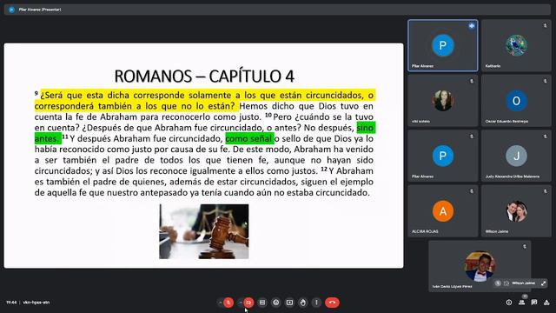Screen dimensions: 556x313
Task: Click the clock time at bottom left
Action: [x=11, y=303]
